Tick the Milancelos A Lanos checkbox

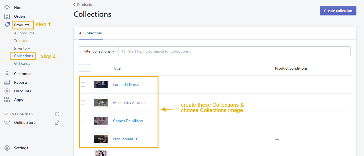pyautogui.click(x=83, y=103)
